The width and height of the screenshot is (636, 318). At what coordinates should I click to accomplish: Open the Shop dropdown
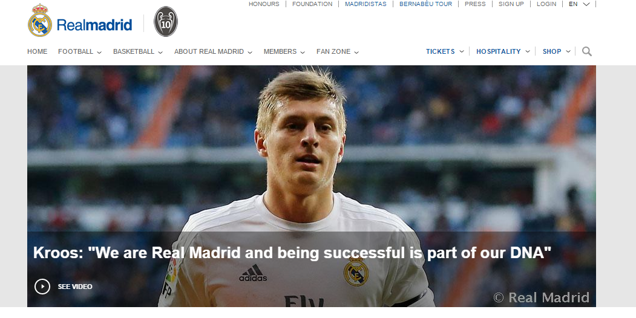coord(557,51)
